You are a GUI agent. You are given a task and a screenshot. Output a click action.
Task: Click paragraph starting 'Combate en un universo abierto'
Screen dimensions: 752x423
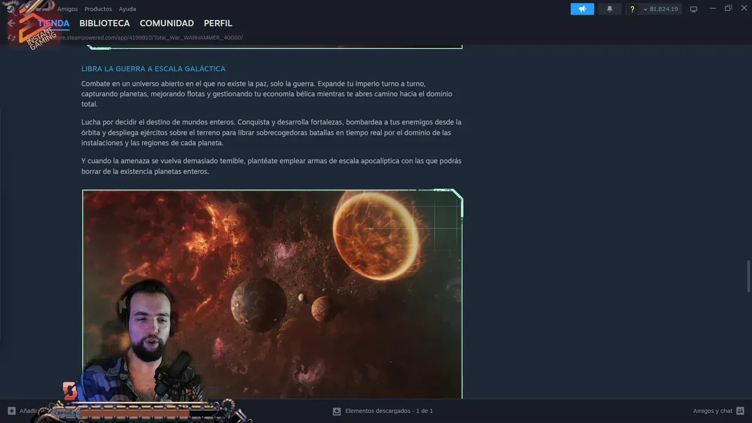tap(267, 94)
